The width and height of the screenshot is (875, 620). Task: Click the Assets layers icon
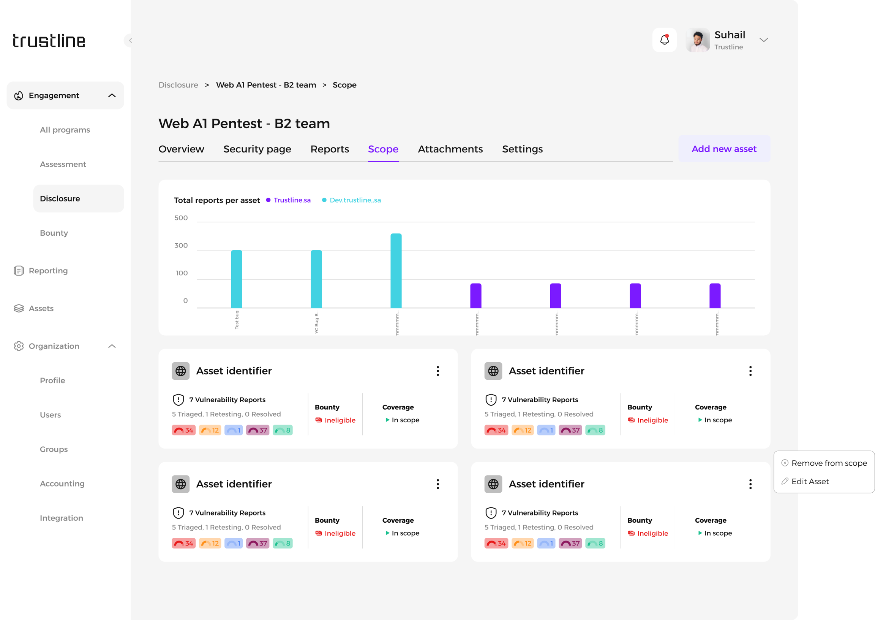[18, 308]
